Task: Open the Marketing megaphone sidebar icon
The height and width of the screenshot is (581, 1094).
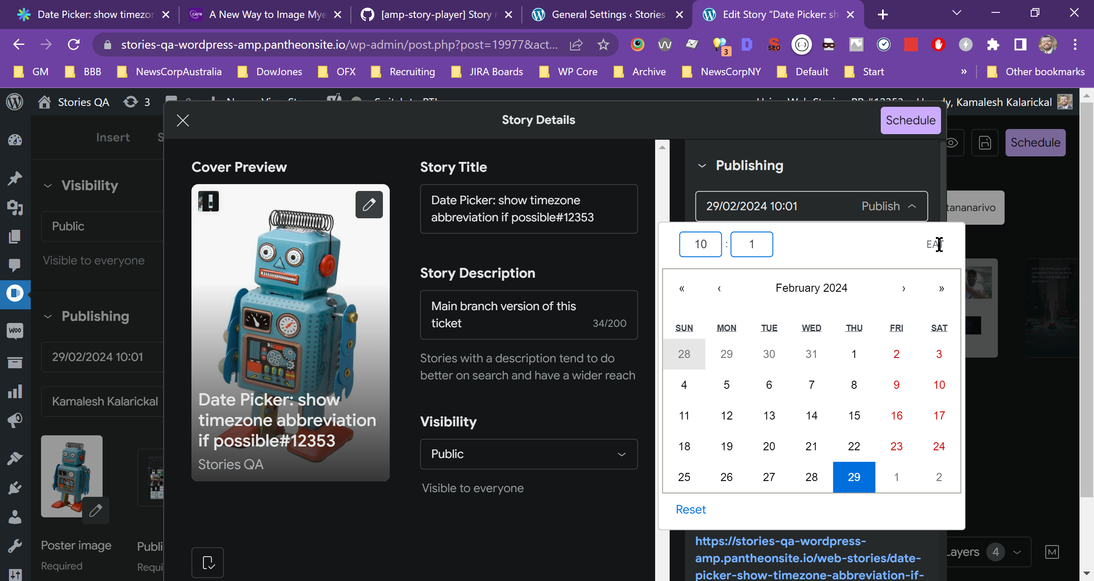Action: [15, 420]
